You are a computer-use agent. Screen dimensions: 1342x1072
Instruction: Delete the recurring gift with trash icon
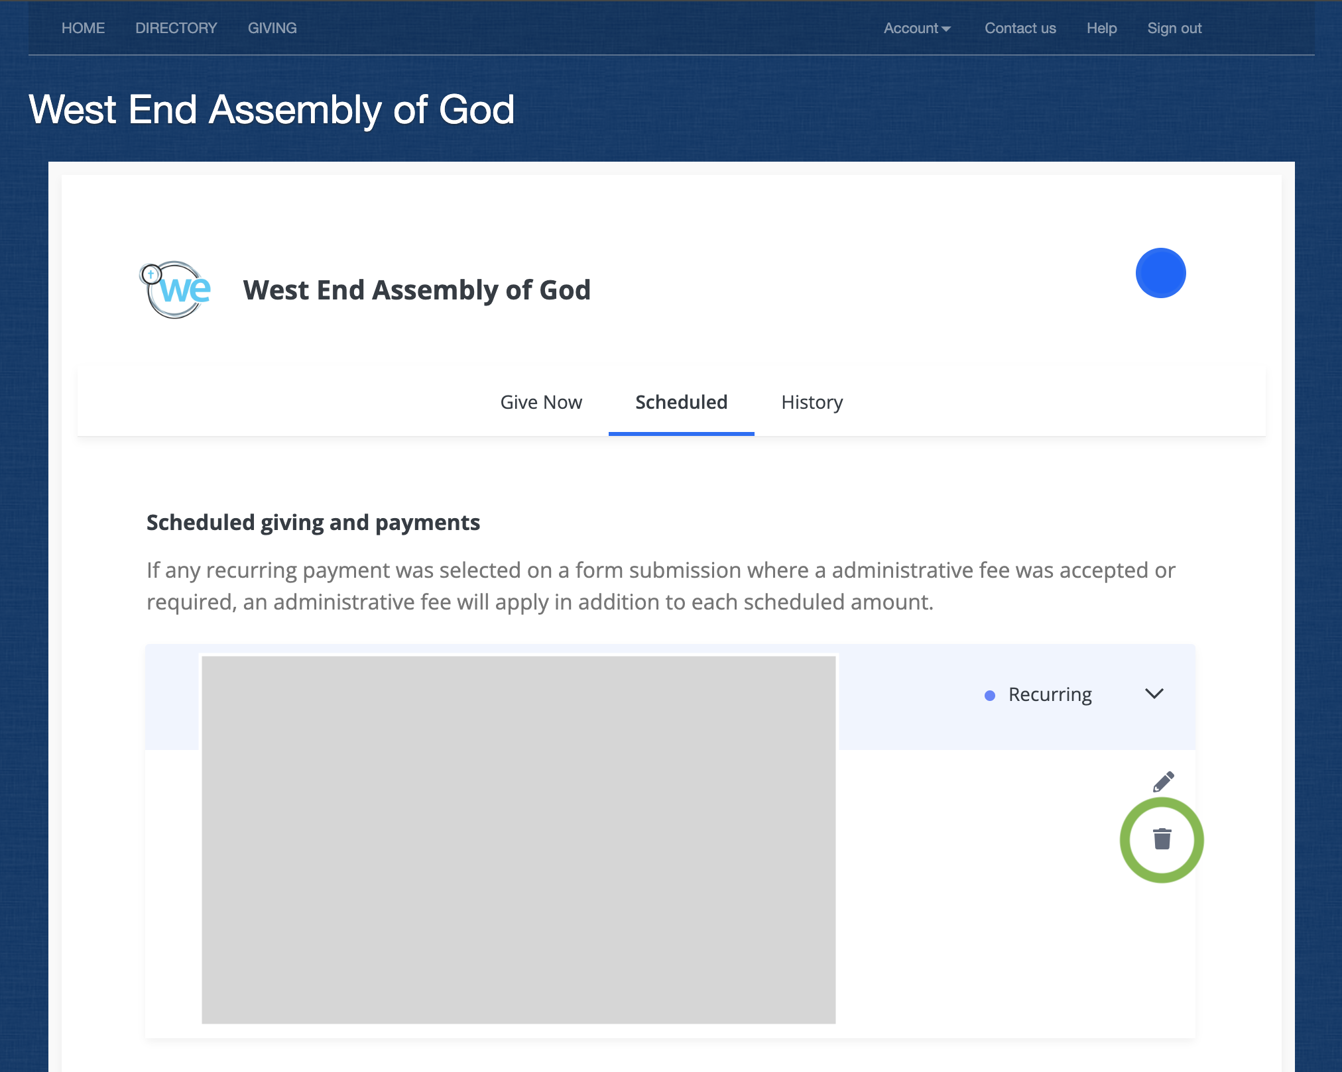point(1162,839)
